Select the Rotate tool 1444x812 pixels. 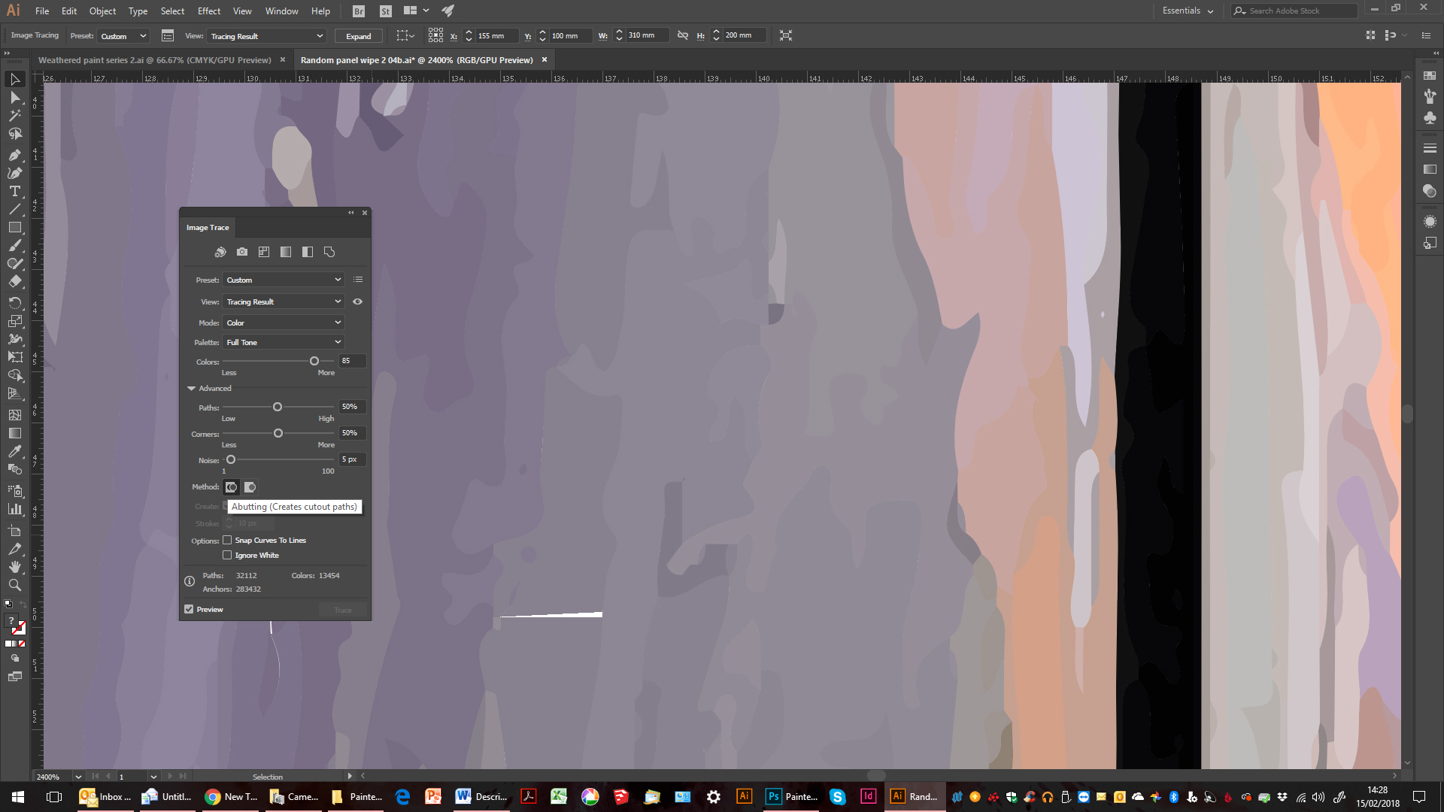pos(14,303)
